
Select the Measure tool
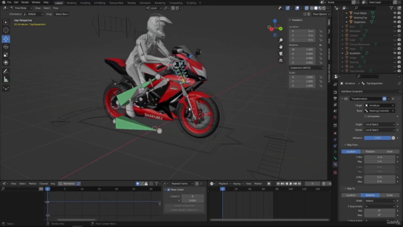pos(6,79)
